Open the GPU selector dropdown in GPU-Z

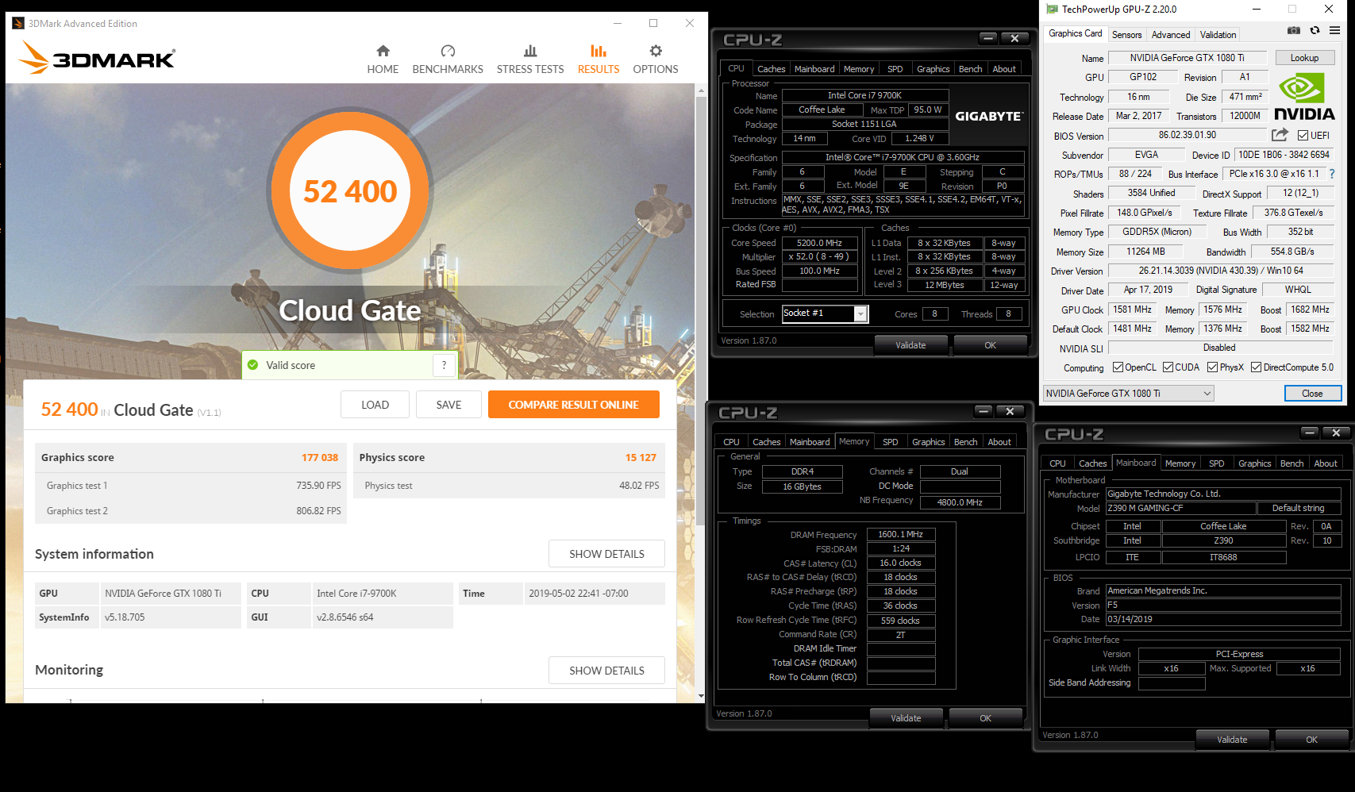[x=1128, y=394]
